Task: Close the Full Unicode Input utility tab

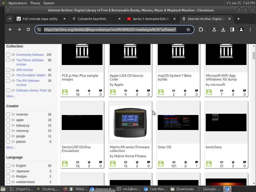Action: tap(64, 19)
